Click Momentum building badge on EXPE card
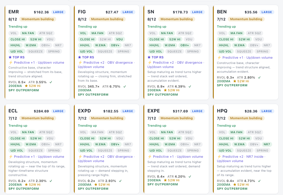The height and width of the screenshot is (195, 283). [x=177, y=118]
